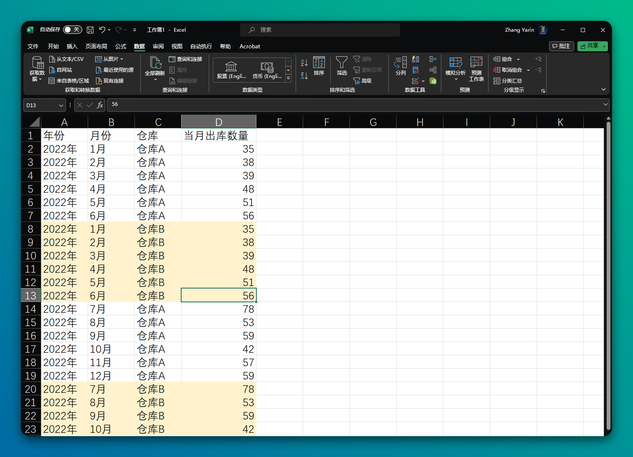Open Advanced filter (高级)
This screenshot has height=457, width=633.
(x=362, y=81)
